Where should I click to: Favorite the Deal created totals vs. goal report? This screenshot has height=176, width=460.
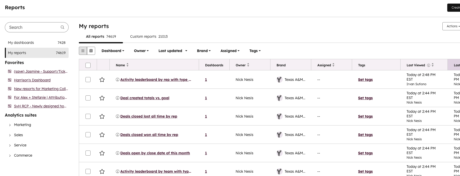tap(102, 98)
